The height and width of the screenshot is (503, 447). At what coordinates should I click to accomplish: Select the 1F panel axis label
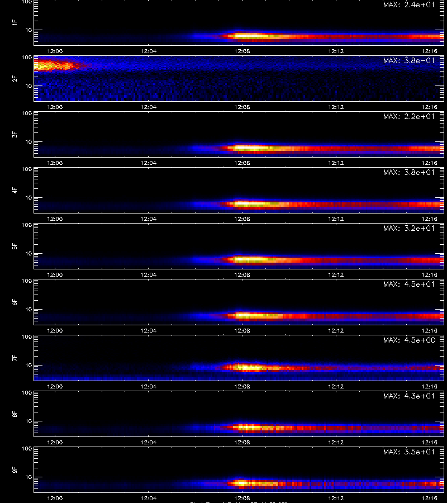pos(15,22)
